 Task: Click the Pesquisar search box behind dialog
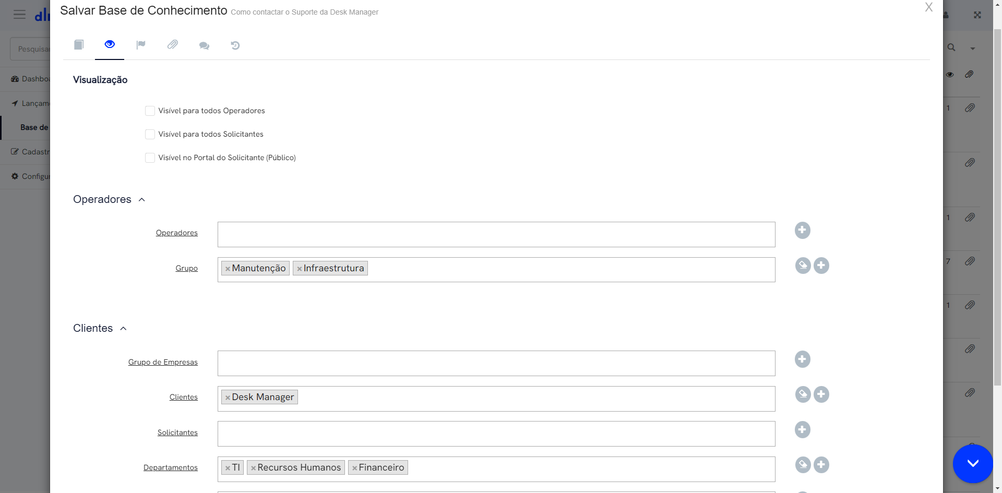[x=30, y=49]
